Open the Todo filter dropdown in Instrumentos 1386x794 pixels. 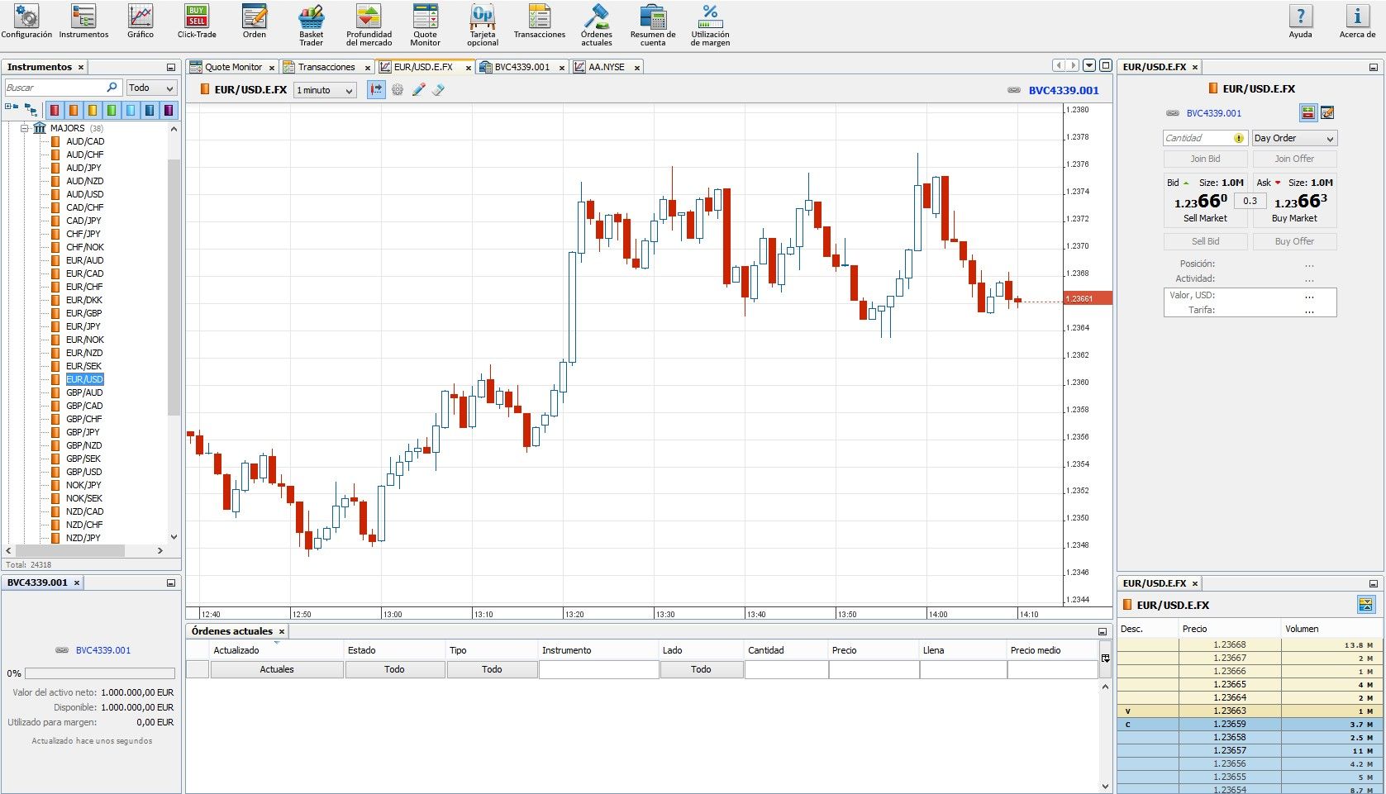tap(151, 87)
